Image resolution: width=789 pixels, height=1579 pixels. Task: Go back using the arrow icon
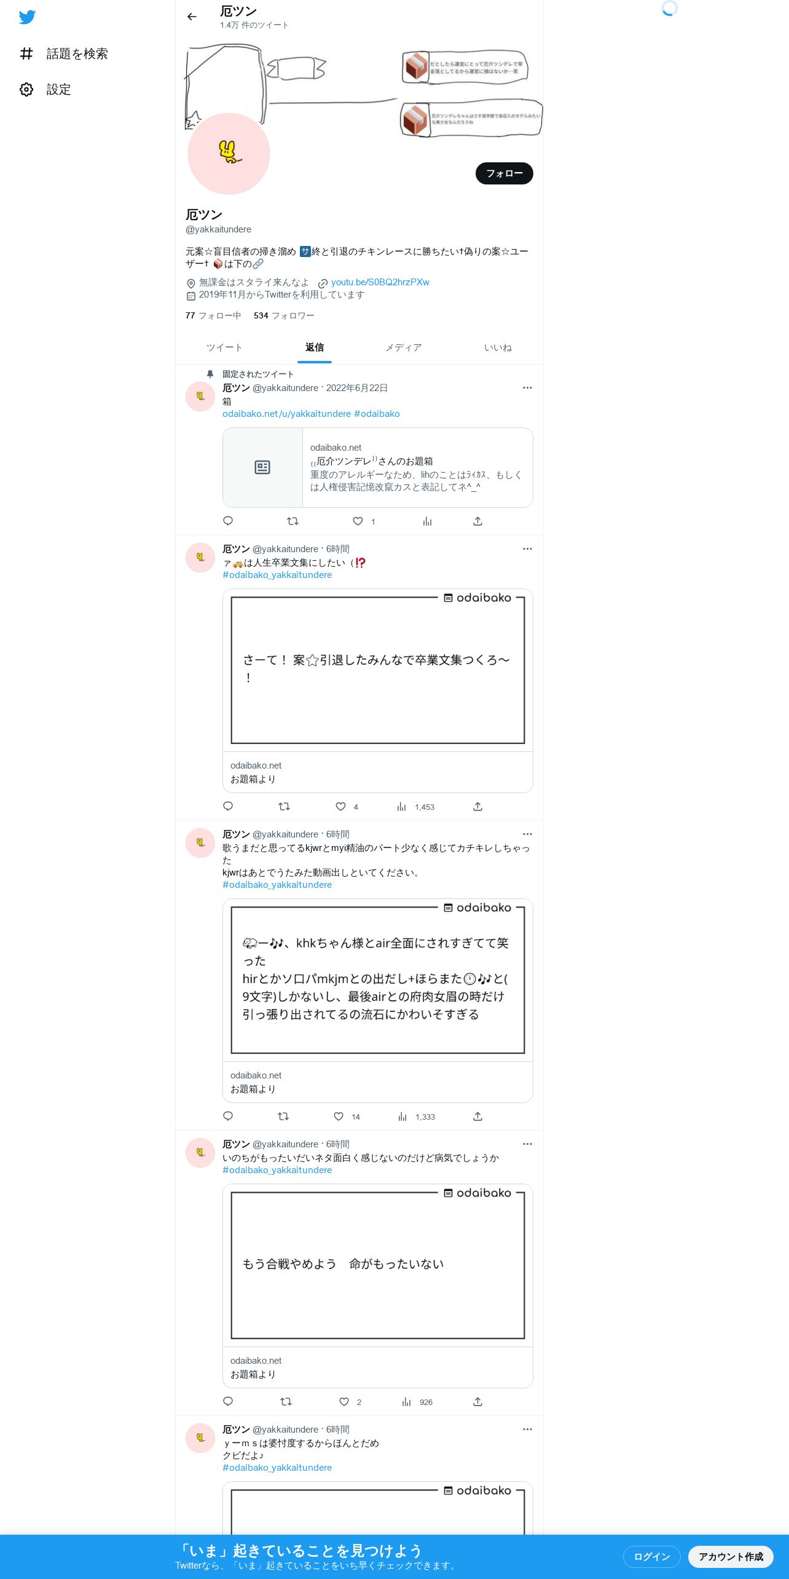[x=192, y=17]
